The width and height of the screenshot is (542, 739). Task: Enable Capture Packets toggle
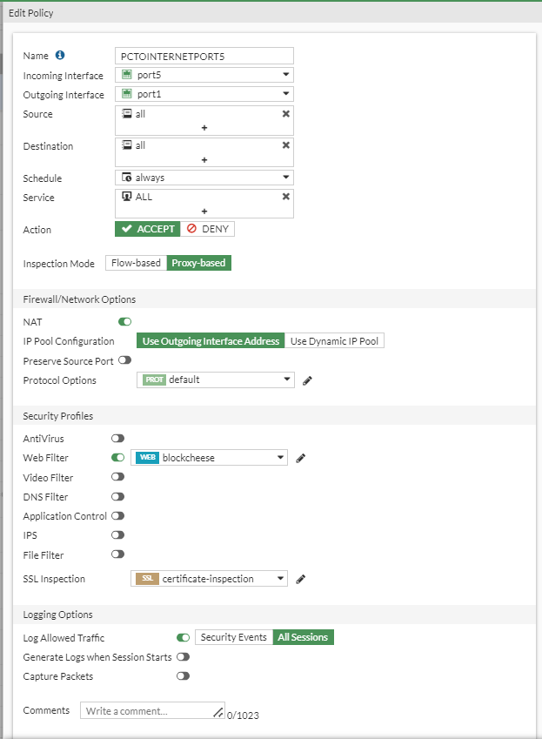coord(183,676)
